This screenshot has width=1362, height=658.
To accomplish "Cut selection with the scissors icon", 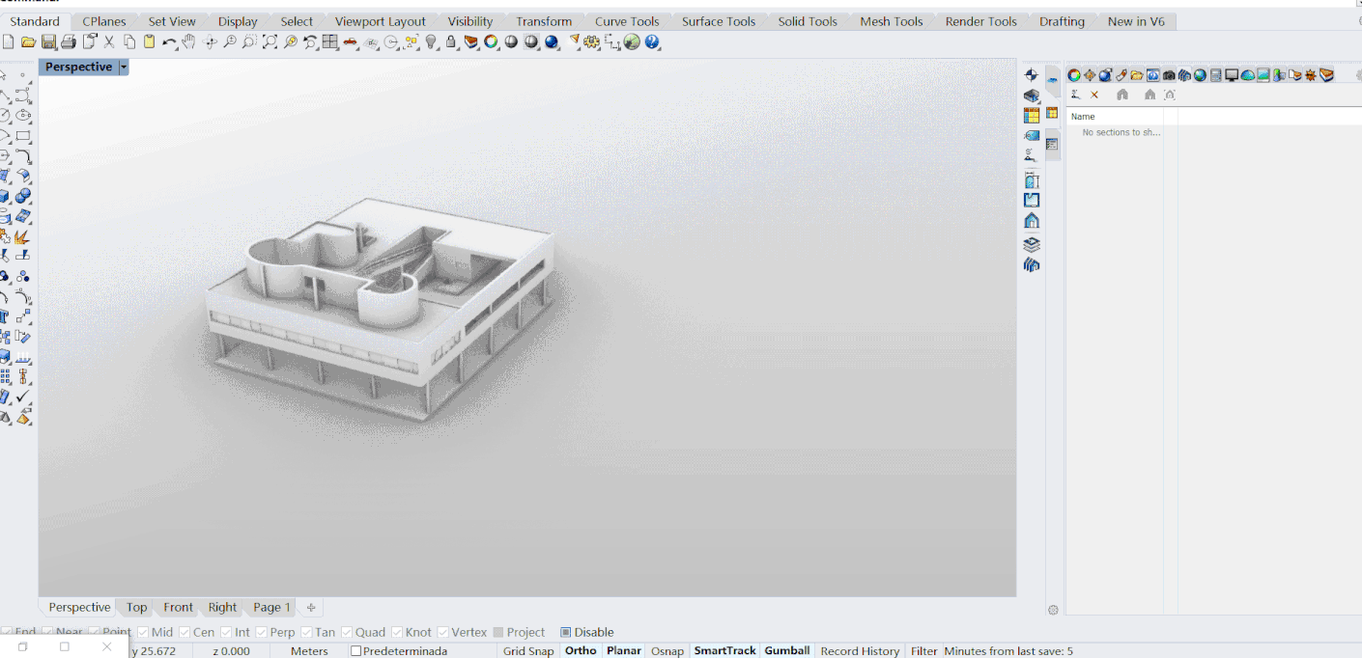I will pyautogui.click(x=109, y=42).
